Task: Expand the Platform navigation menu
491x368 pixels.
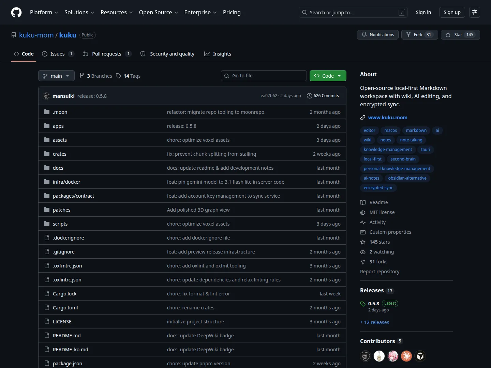Action: (x=44, y=12)
